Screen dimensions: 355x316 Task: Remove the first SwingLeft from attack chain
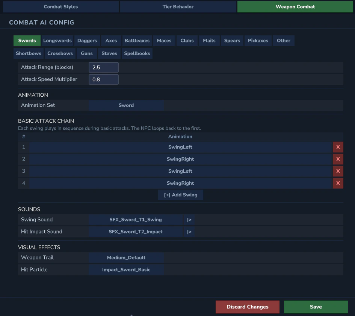point(338,147)
